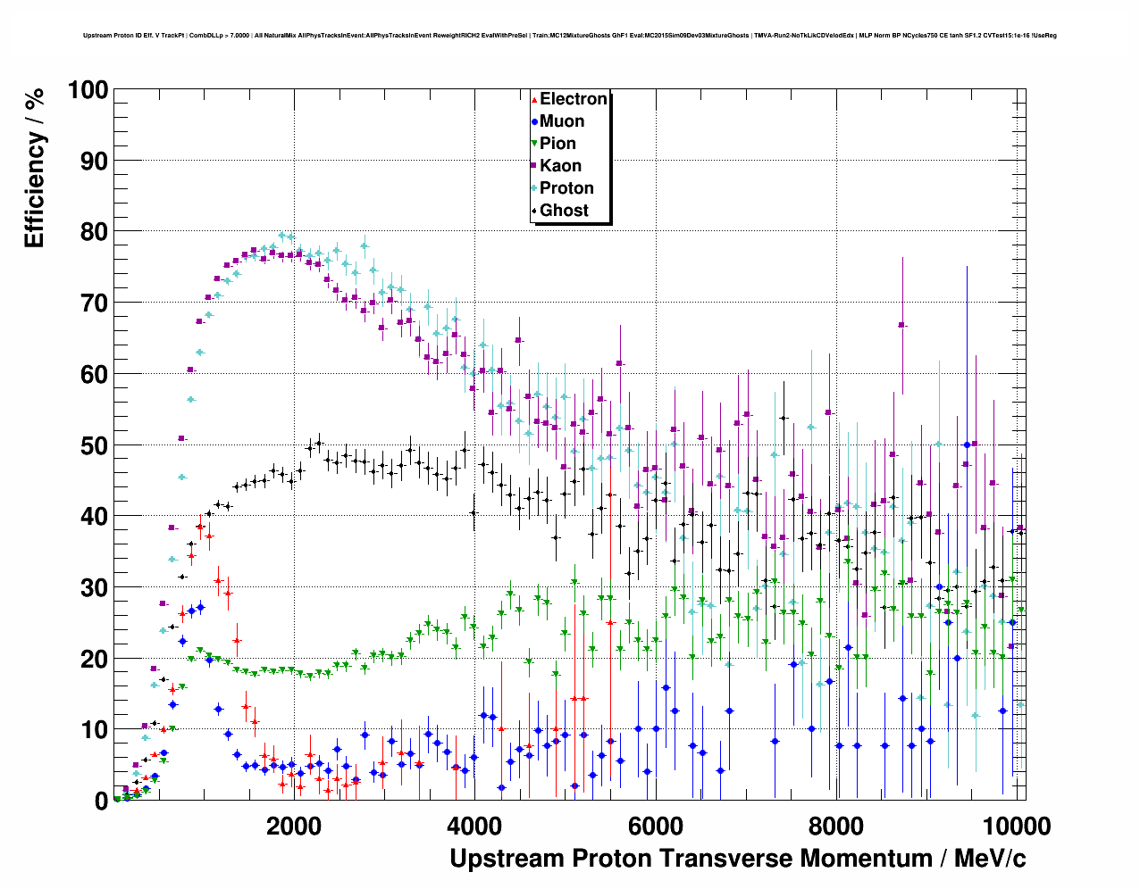Select the green Pion triangle legend marker
The image size is (1140, 889).
point(534,145)
